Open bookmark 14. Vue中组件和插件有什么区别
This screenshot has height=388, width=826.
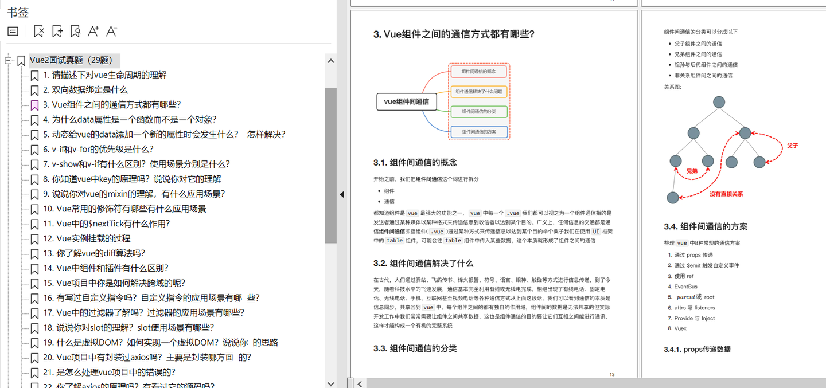106,269
